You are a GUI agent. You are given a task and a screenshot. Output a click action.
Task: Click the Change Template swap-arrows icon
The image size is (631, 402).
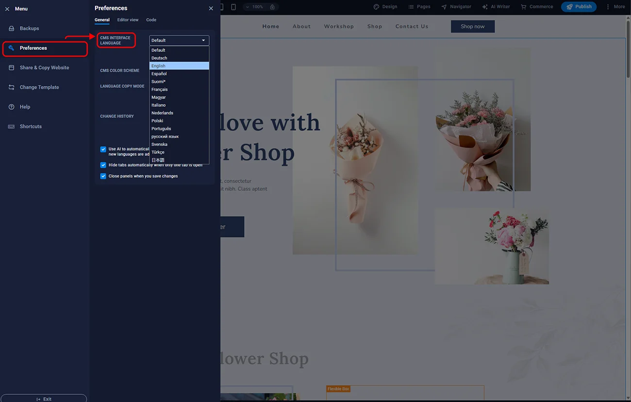pos(12,87)
